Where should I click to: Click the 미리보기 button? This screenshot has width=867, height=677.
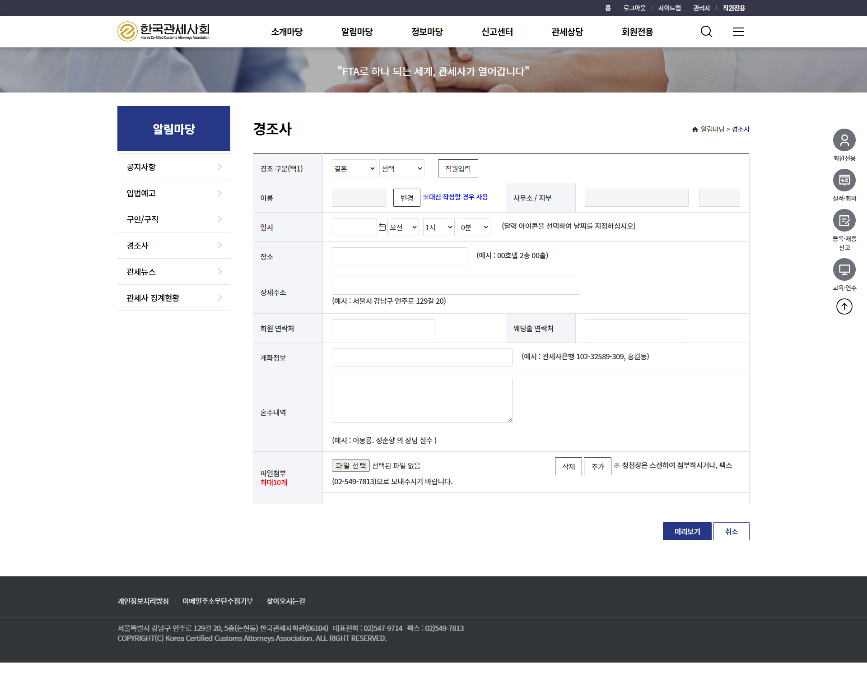point(687,531)
